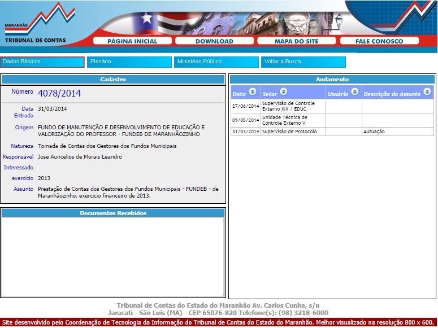Click date 27/06/2014 in Andamento table
Screen dimensions: 438x328
(x=245, y=106)
